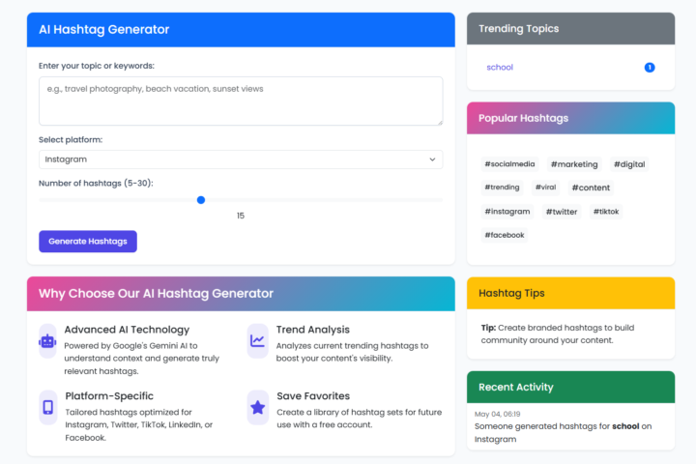Click the Save Favorites title

pyautogui.click(x=313, y=396)
